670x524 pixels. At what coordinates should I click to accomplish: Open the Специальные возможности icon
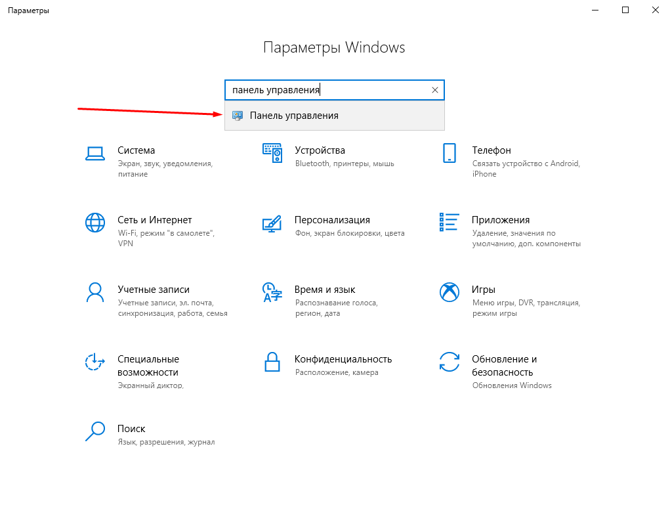tap(95, 362)
